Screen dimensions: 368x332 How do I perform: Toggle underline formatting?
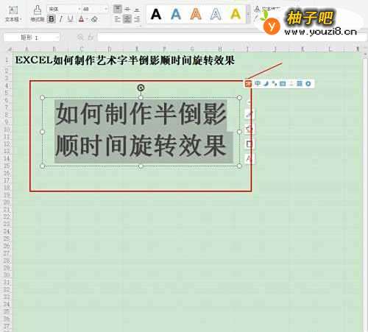pos(71,19)
